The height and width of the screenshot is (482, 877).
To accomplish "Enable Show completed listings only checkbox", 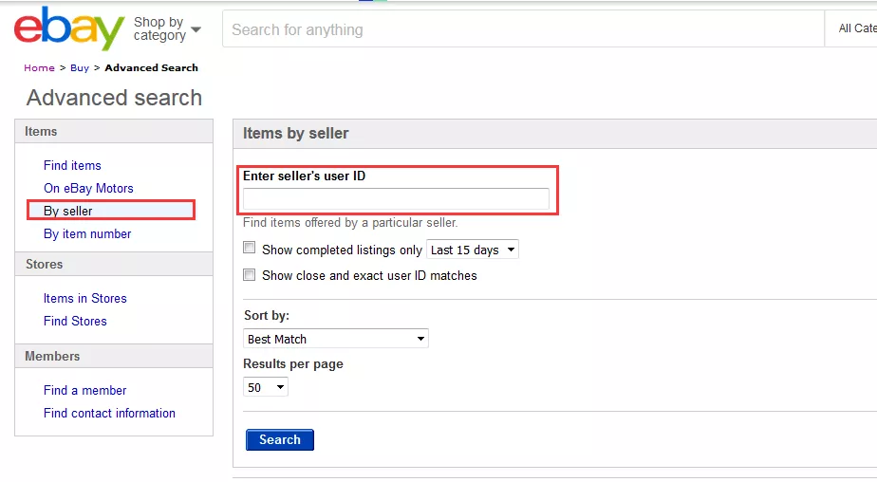I will (250, 249).
